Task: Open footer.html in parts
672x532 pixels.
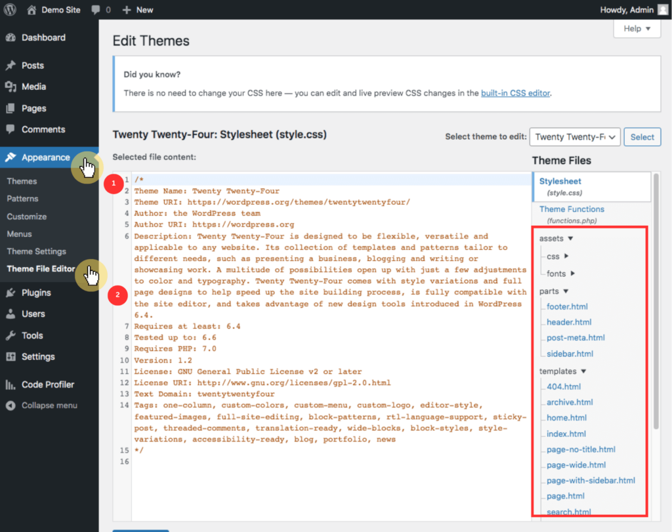Action: point(567,307)
